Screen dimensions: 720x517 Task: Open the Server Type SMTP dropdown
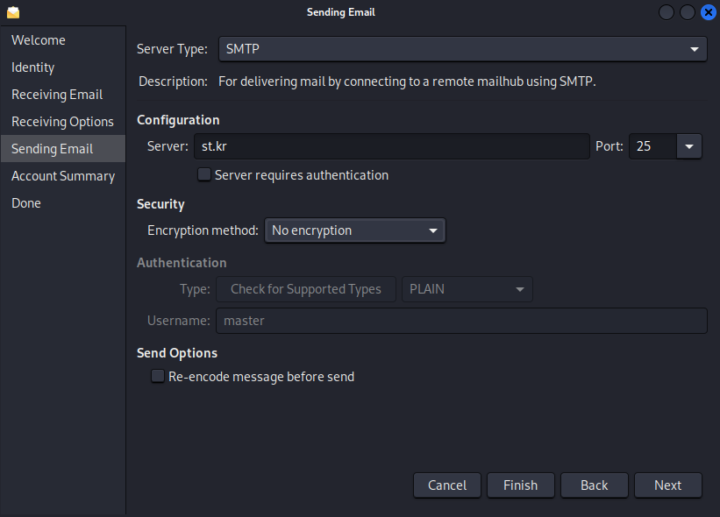point(463,49)
